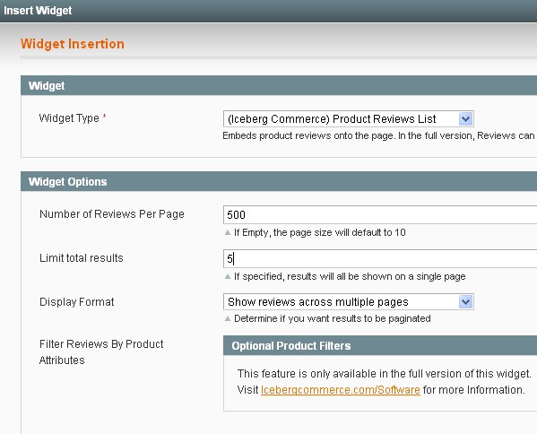Click the triangle icon beside page size hint
Viewport: 537px width, 434px height.
coord(228,232)
